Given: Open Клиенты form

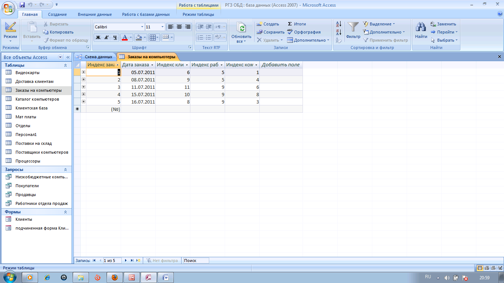Looking at the screenshot, I should [36, 219].
